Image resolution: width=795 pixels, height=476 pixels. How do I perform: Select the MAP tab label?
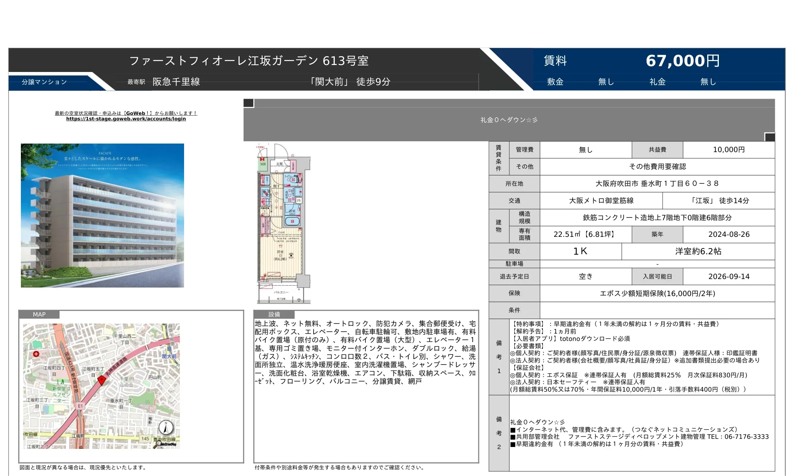[x=39, y=314]
